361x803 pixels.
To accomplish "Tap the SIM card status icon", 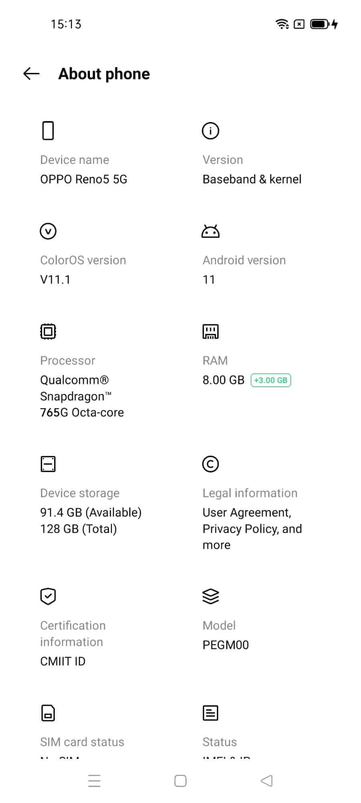I will pyautogui.click(x=48, y=713).
